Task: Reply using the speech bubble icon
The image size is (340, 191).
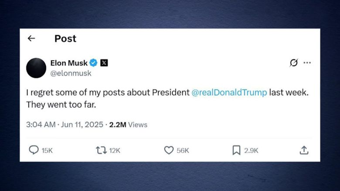Action: pyautogui.click(x=34, y=150)
